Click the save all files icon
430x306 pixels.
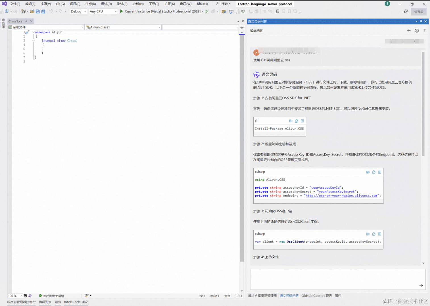pos(43,11)
